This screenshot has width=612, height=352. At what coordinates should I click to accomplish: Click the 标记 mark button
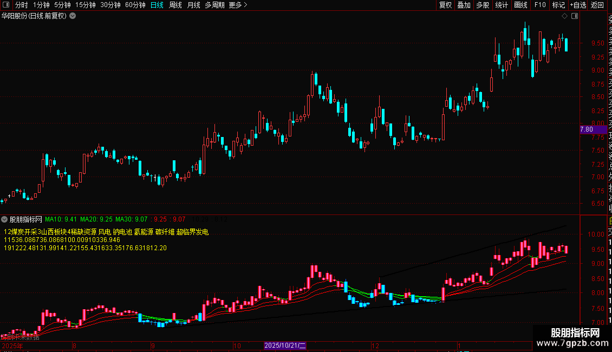click(558, 5)
